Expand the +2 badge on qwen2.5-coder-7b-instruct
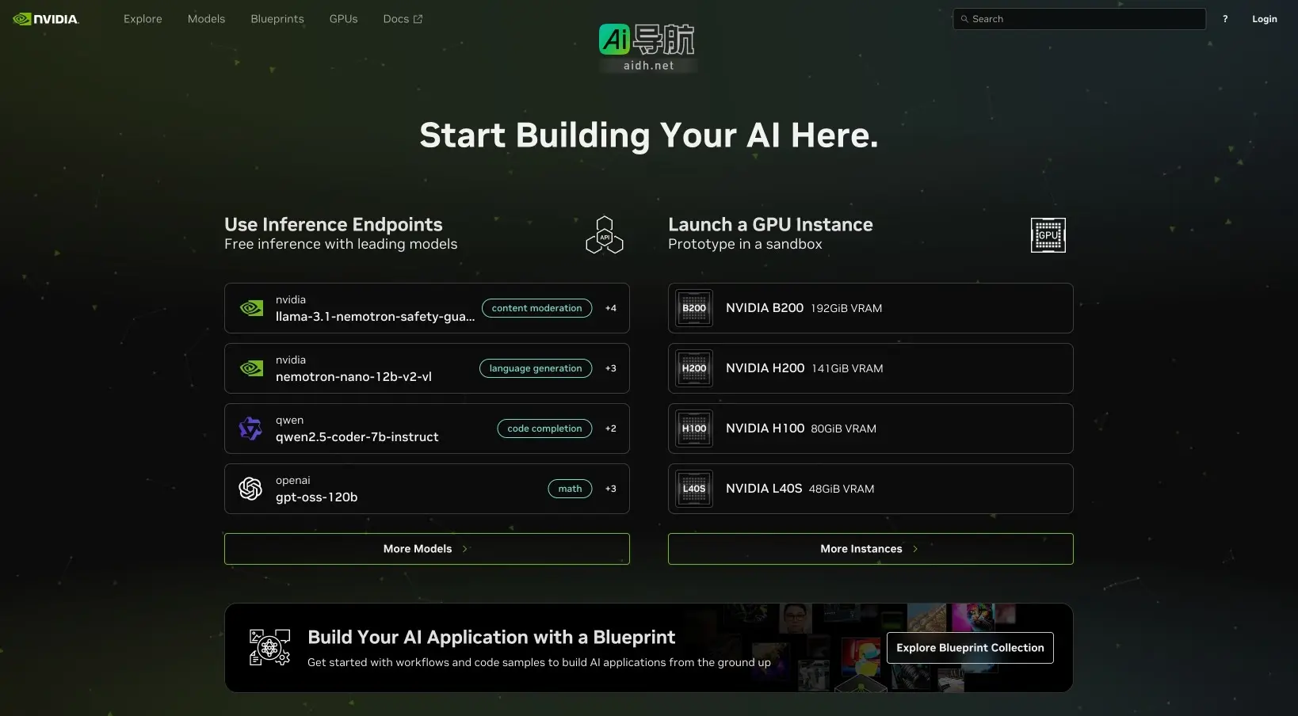 [611, 428]
